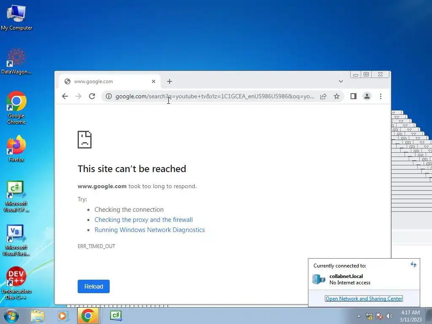Close the www.google.com tab

(x=154, y=81)
